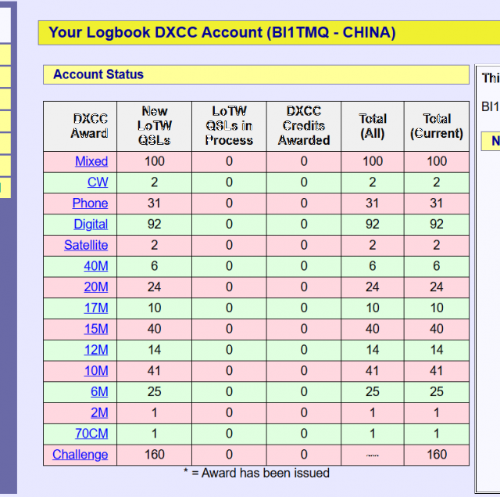The image size is (500, 497).
Task: Open the CW award link
Action: pos(98,182)
